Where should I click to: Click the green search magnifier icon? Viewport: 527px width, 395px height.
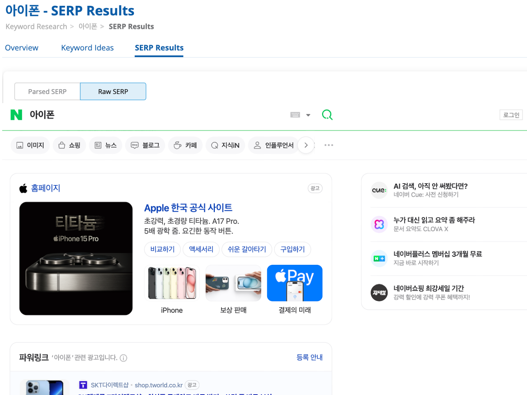327,115
